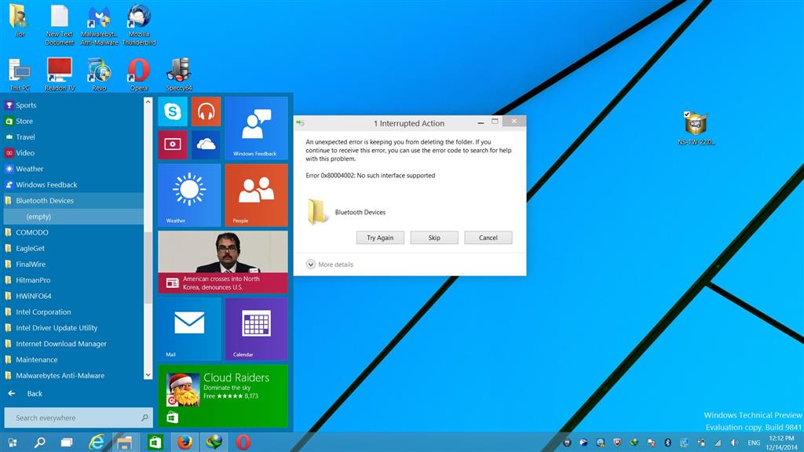Open Travel from the apps list

coord(73,137)
